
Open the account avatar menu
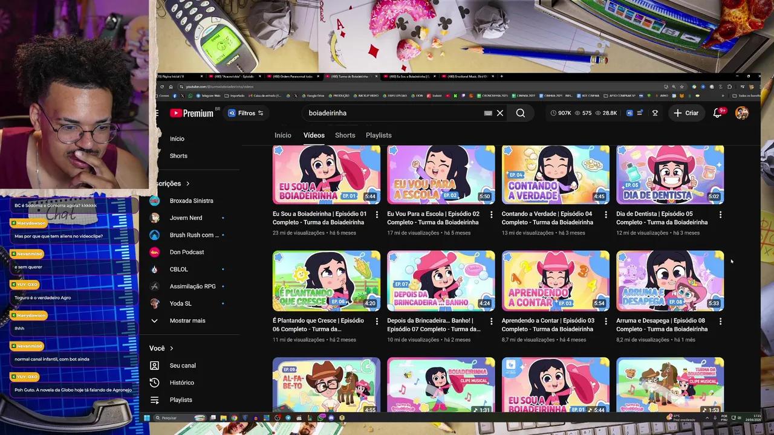pyautogui.click(x=742, y=113)
